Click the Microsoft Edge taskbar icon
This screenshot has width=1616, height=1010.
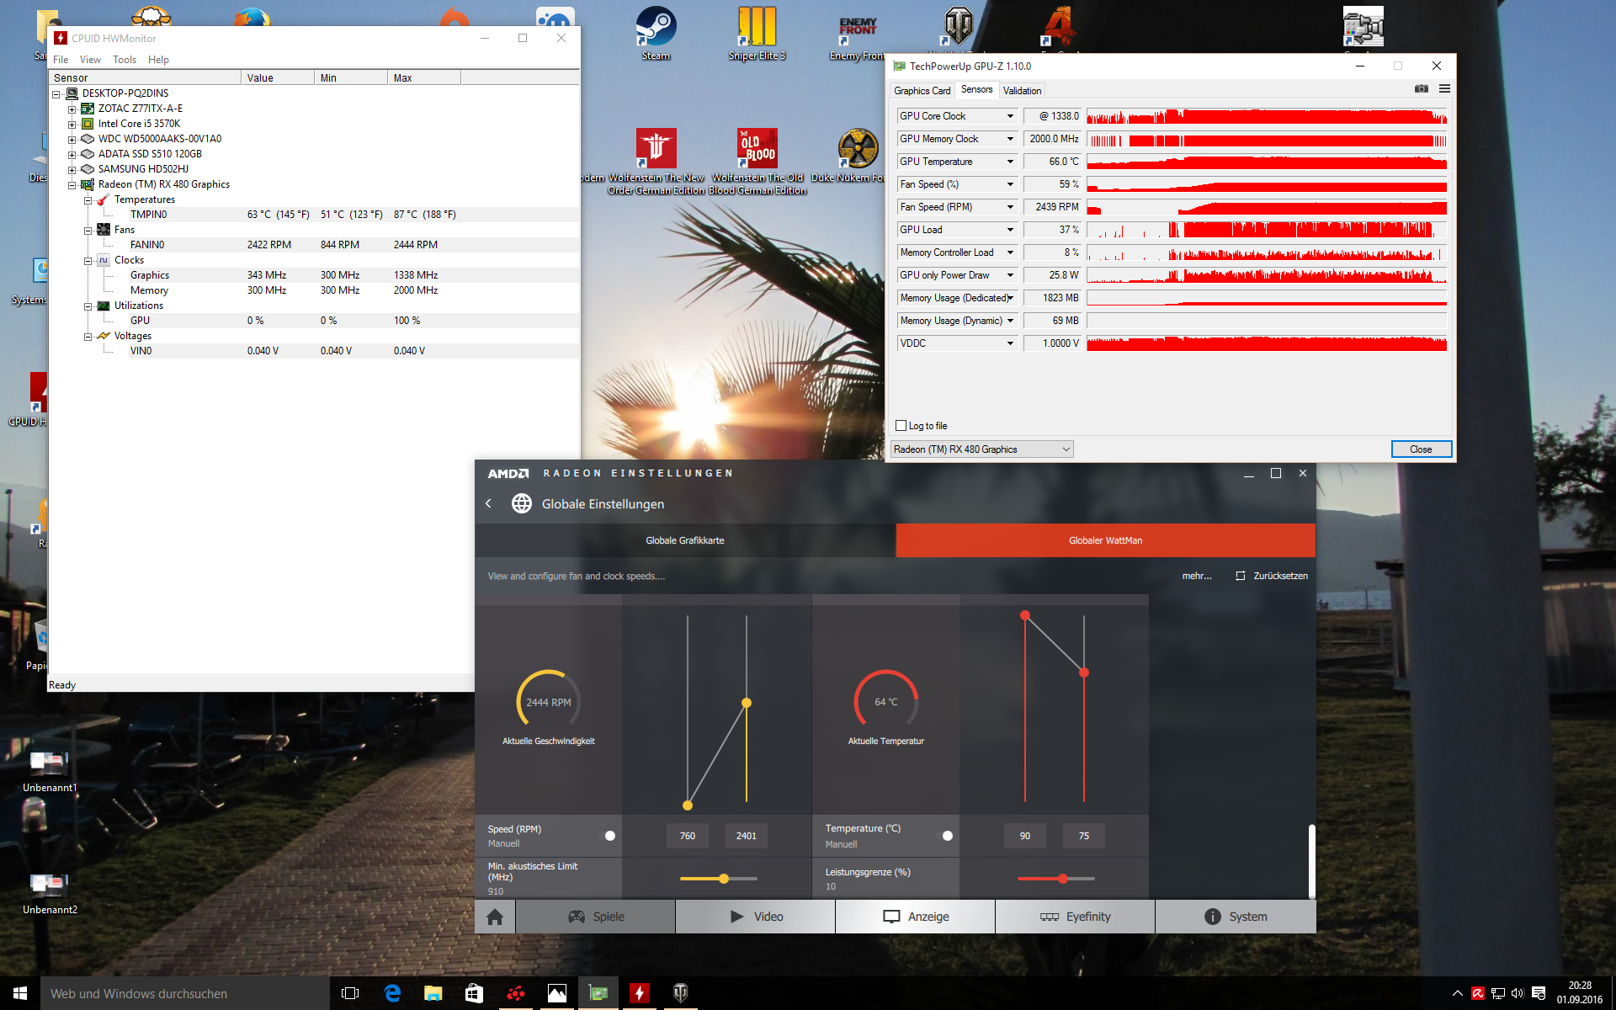(392, 993)
